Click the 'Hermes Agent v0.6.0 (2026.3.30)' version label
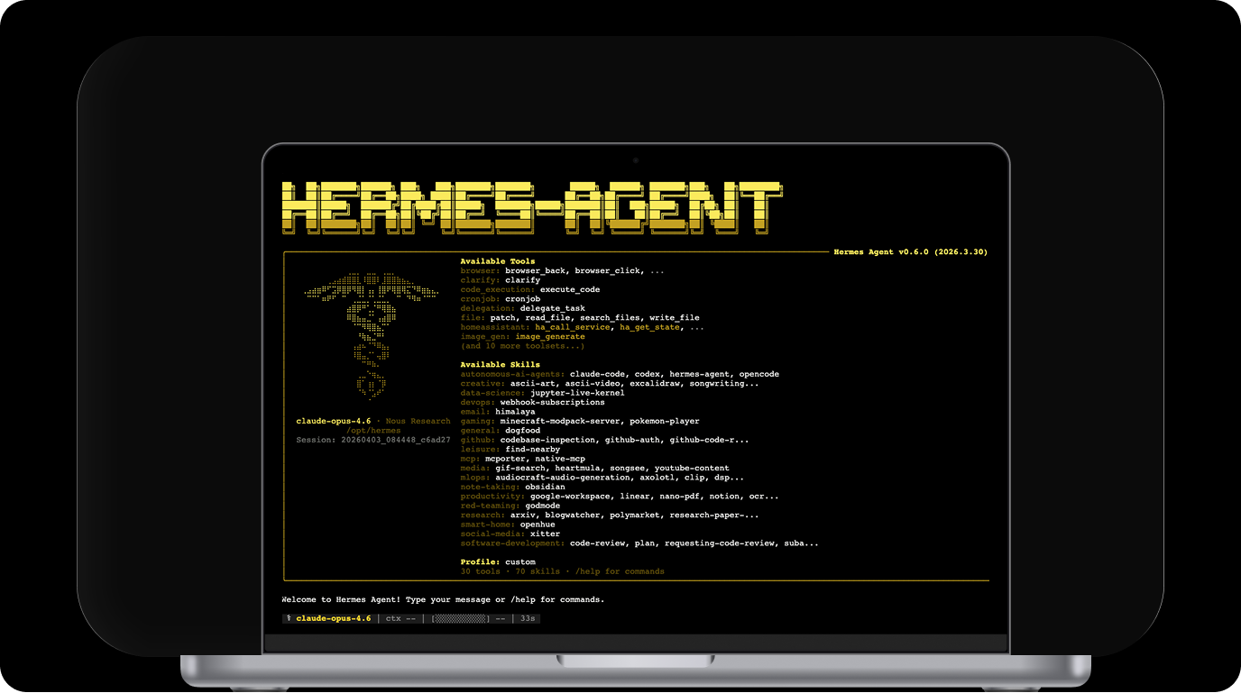The width and height of the screenshot is (1241, 693). [910, 252]
